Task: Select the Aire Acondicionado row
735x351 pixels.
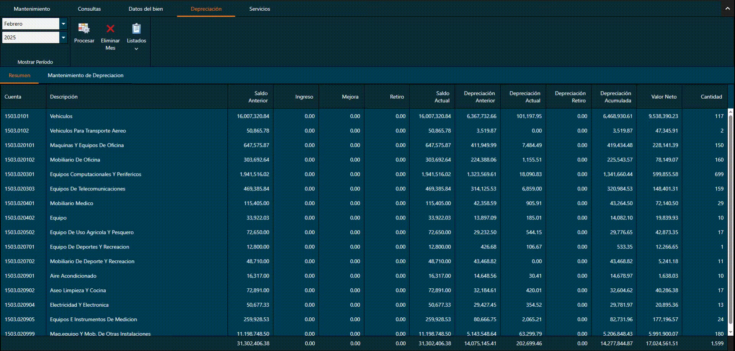Action: (364, 276)
